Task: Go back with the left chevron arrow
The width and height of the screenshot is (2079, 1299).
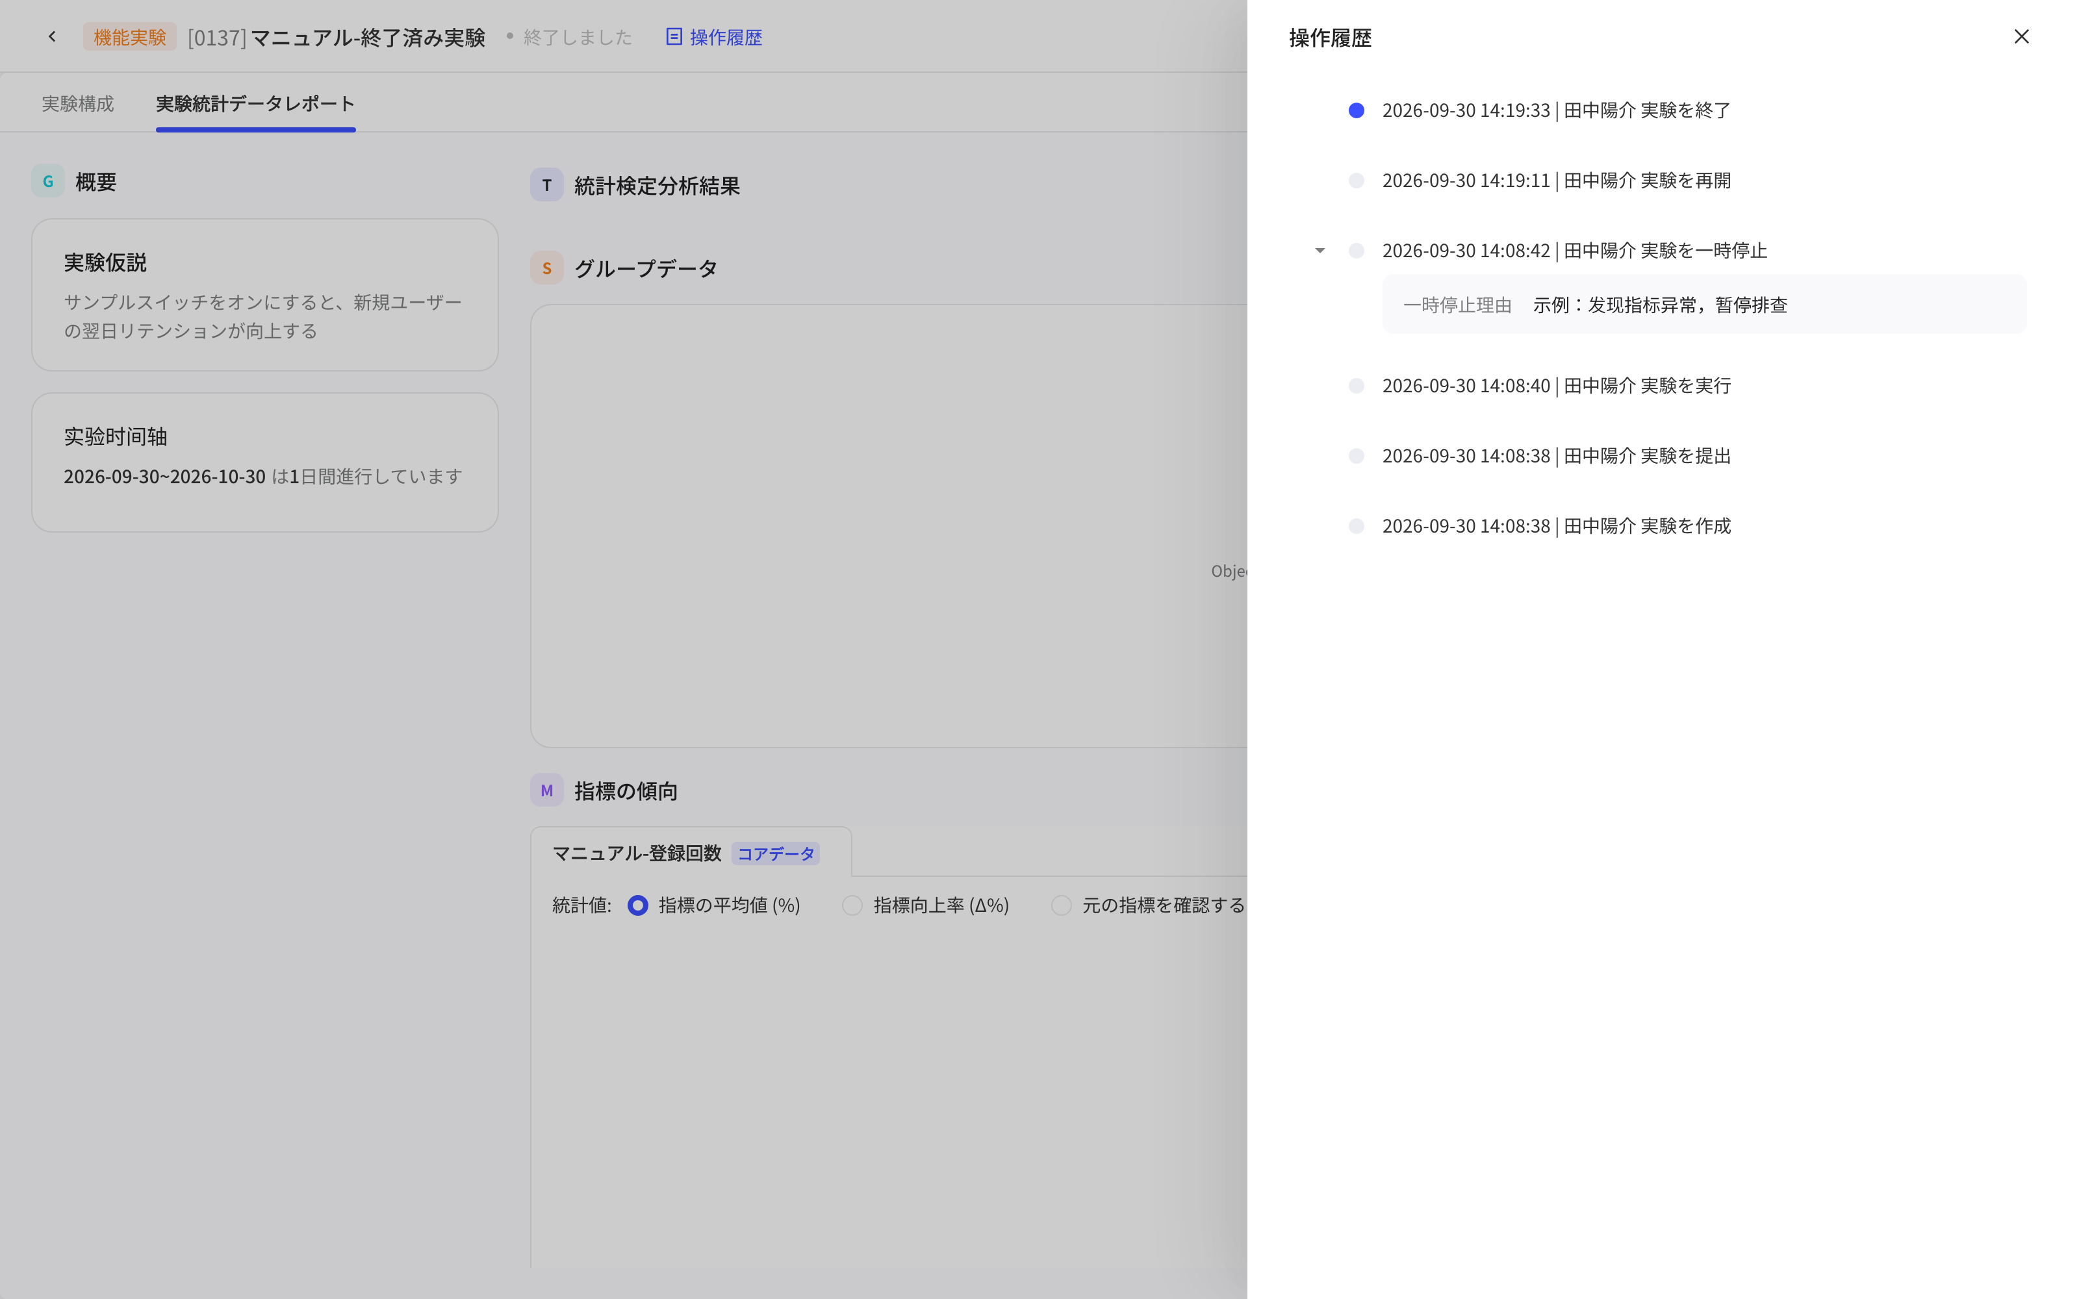Action: coord(53,37)
